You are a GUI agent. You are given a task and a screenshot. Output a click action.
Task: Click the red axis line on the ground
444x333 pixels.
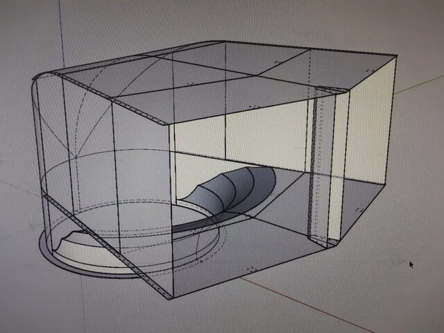pyautogui.click(x=309, y=305)
